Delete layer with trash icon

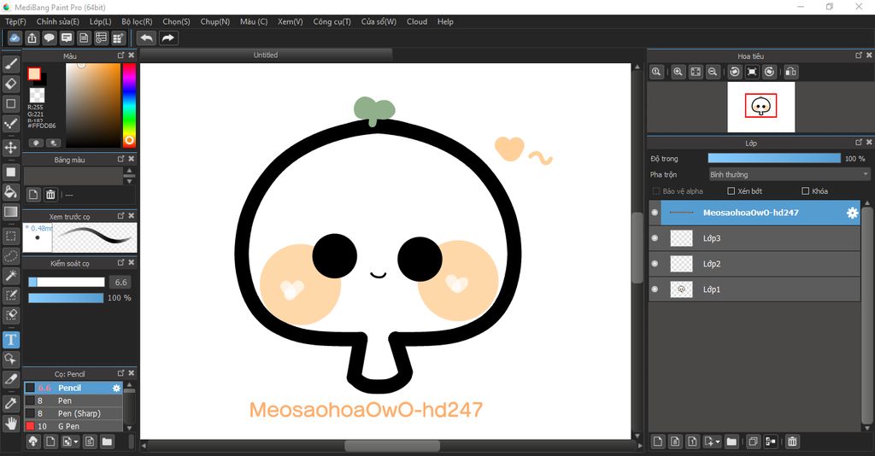[792, 442]
